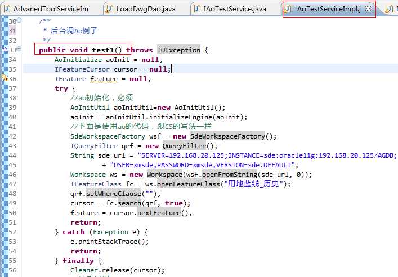Click the 用地蓝线_历史 string literal

(x=253, y=184)
